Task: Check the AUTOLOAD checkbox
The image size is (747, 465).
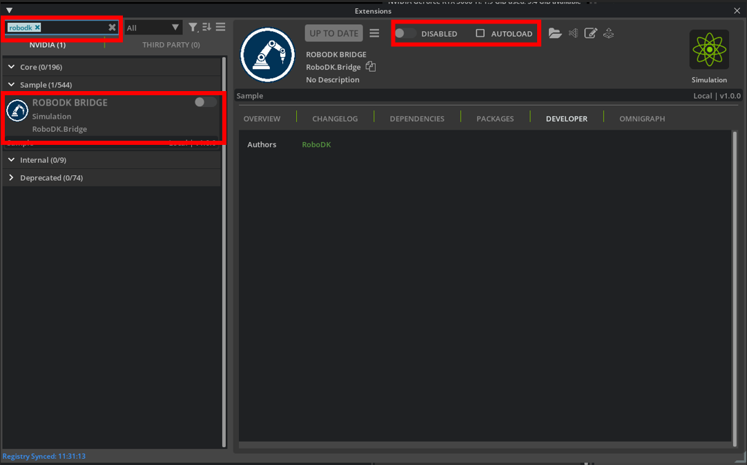Action: coord(480,33)
